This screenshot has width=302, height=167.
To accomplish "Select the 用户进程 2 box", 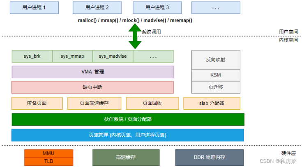I will (x=97, y=8).
